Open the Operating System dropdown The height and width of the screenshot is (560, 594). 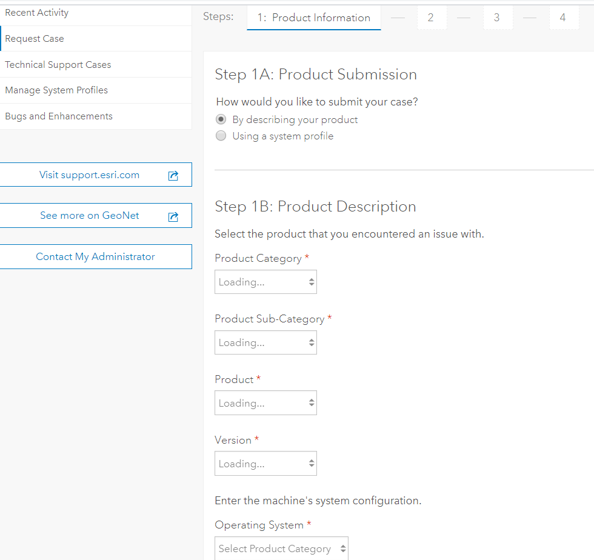pyautogui.click(x=281, y=548)
